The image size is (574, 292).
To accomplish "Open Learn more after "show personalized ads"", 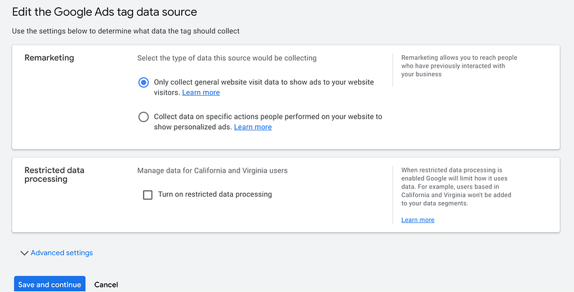I will point(253,127).
